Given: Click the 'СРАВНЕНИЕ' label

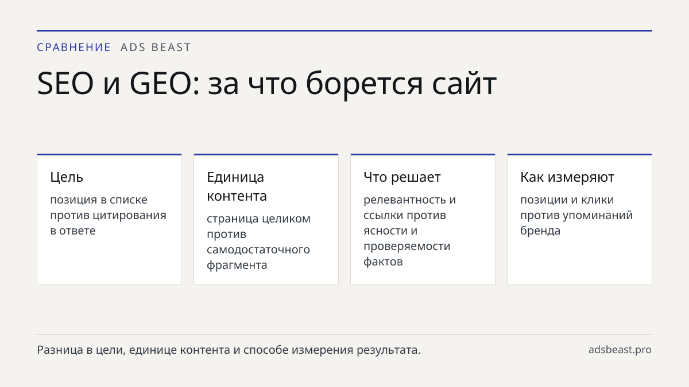Looking at the screenshot, I should [73, 48].
